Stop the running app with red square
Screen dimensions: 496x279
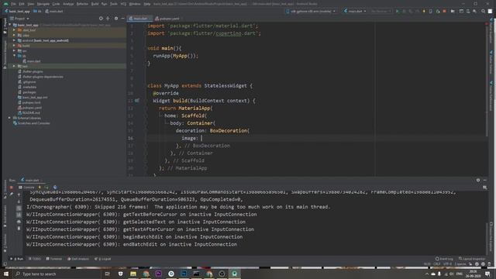pyautogui.click(x=444, y=11)
